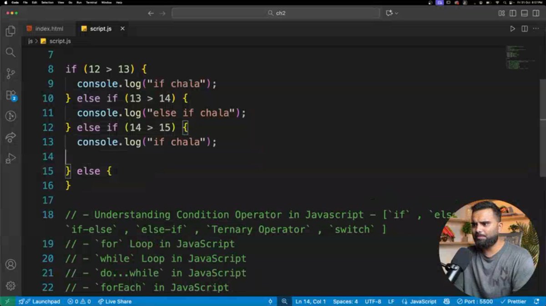Open the Run and Debug view
Image resolution: width=546 pixels, height=306 pixels.
[10, 158]
